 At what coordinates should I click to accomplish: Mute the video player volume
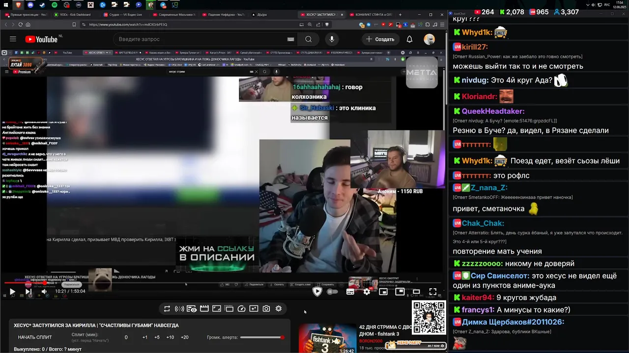44,291
